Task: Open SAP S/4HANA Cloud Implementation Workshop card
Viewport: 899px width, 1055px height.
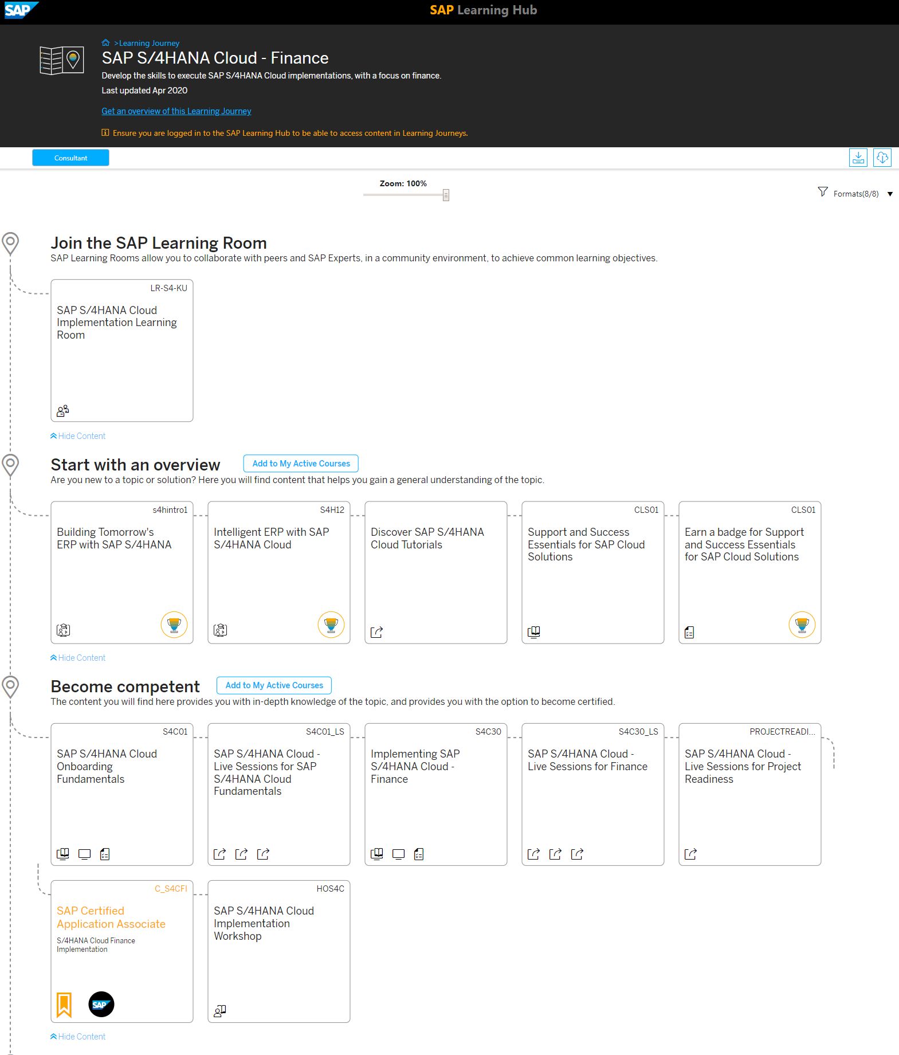Action: coord(278,951)
